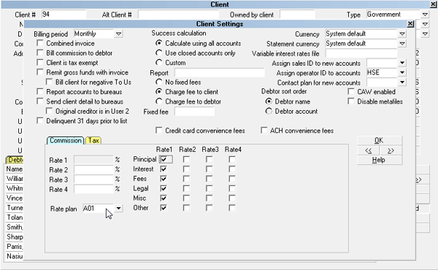Viewport: 438px width, 270px height.
Task: Open Help for Client Settings
Action: 380,160
